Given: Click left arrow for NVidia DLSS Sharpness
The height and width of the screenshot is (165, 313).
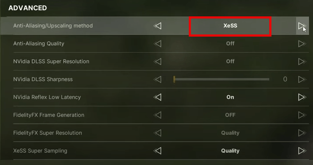Looking at the screenshot, I should (158, 79).
